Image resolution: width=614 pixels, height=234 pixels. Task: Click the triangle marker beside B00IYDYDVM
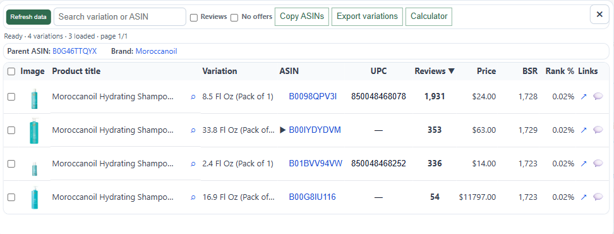pos(283,130)
